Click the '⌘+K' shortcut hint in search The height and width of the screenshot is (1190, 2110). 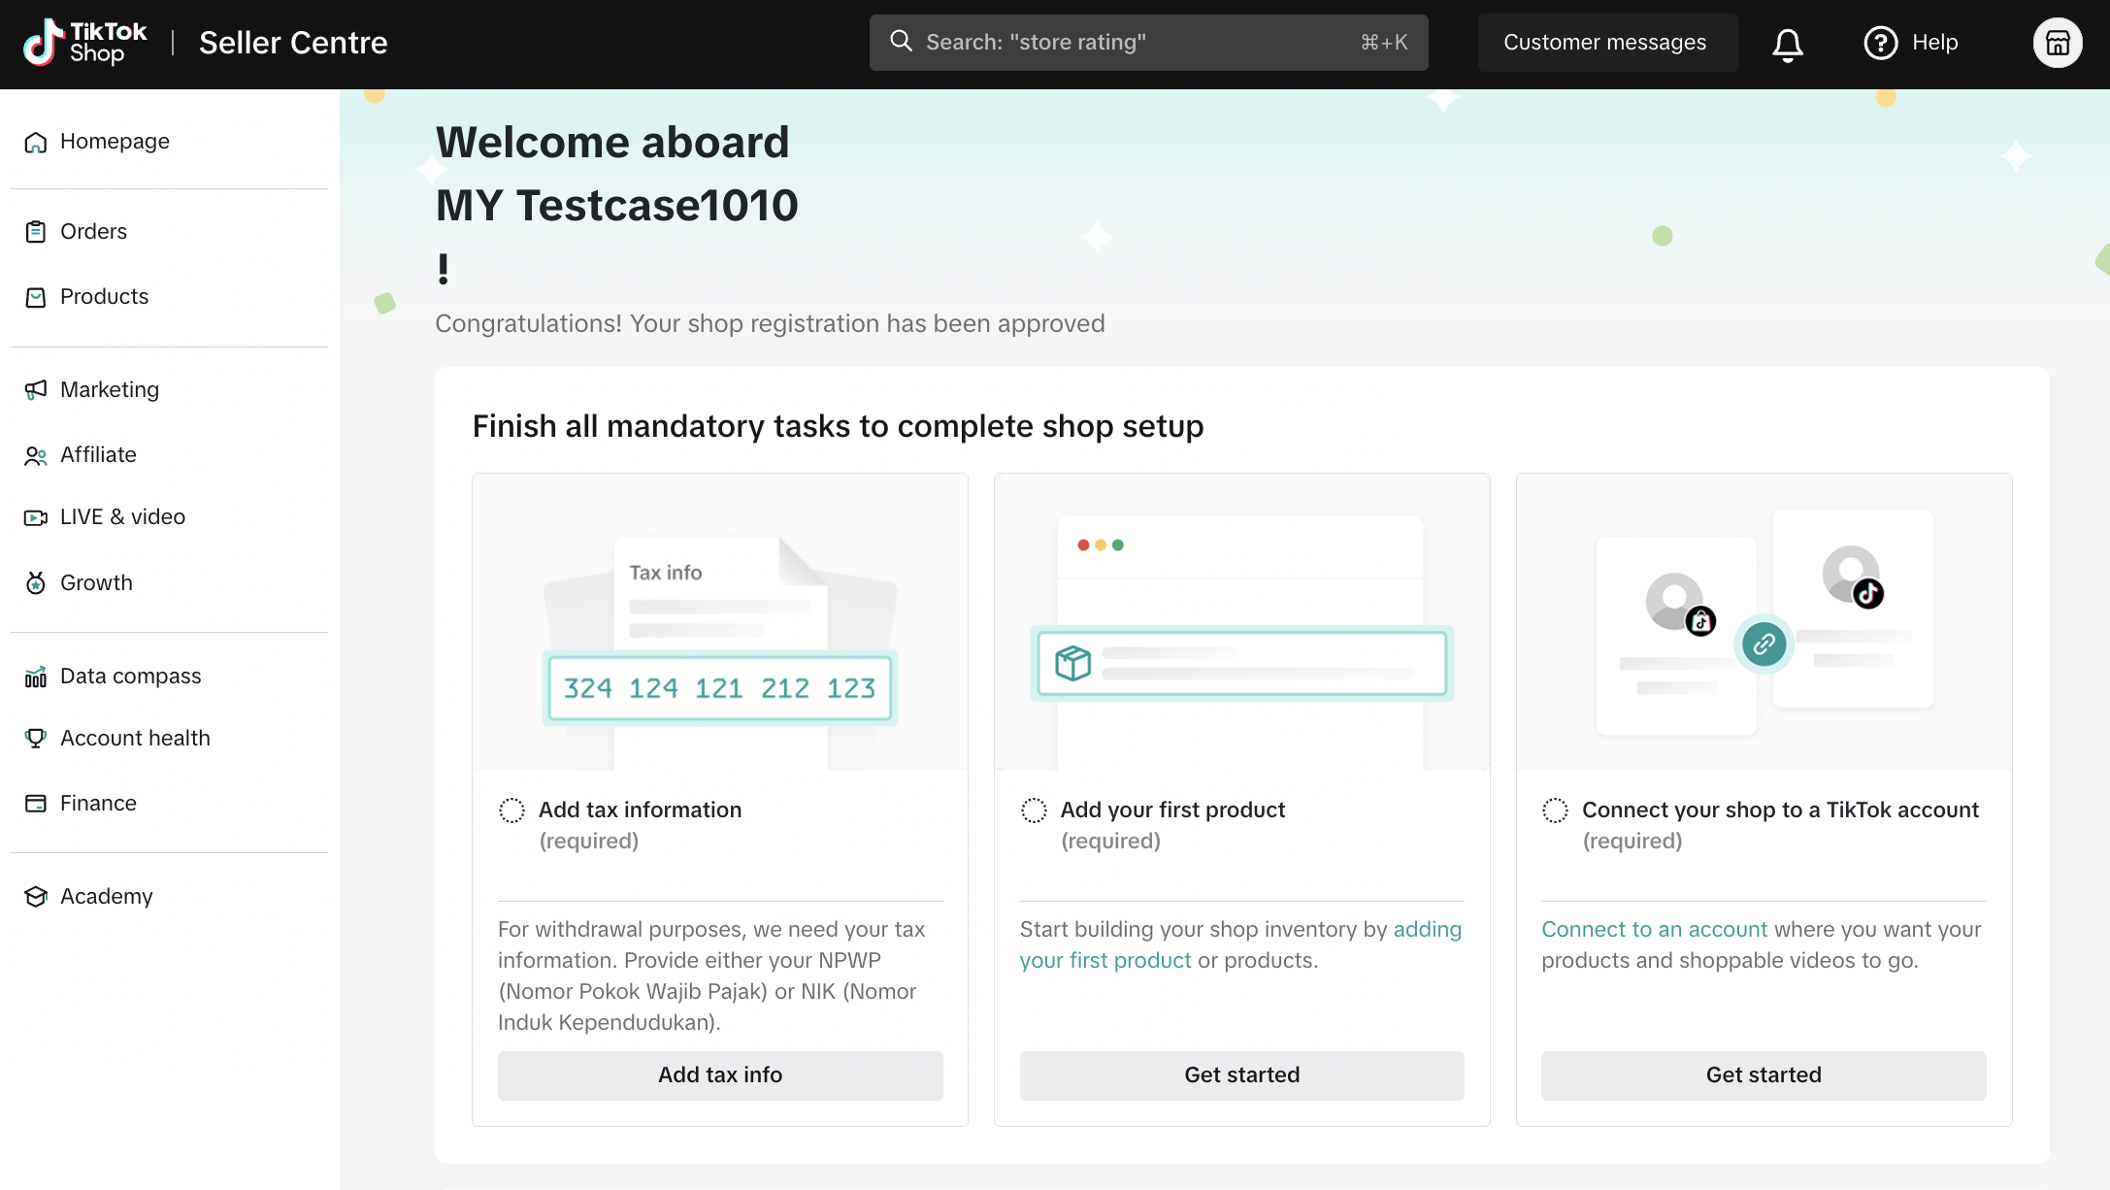(x=1384, y=43)
